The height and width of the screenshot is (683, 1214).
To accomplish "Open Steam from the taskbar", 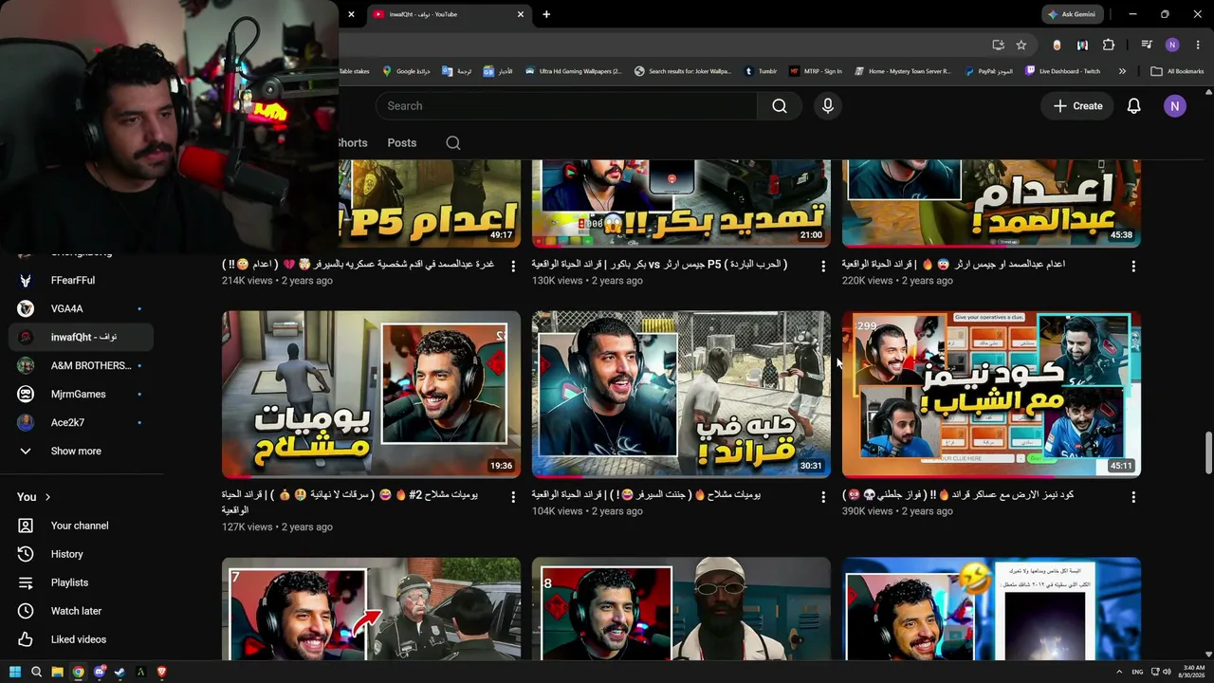I will 120,672.
